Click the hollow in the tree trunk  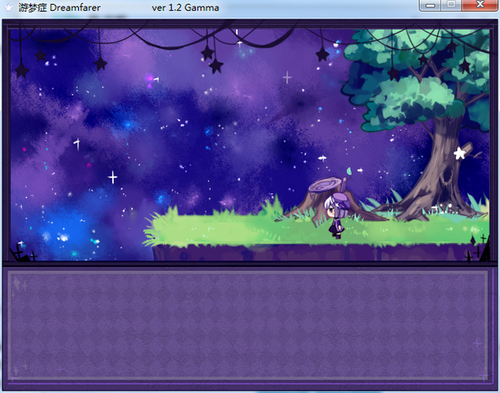click(447, 176)
